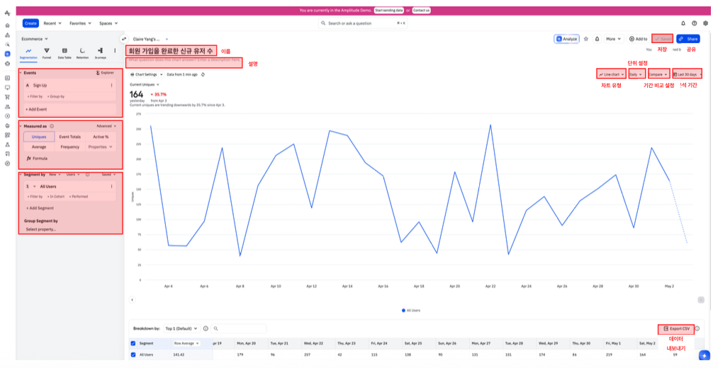This screenshot has height=368, width=718.
Task: Open the Home icon in left sidebar
Action: coord(7,25)
